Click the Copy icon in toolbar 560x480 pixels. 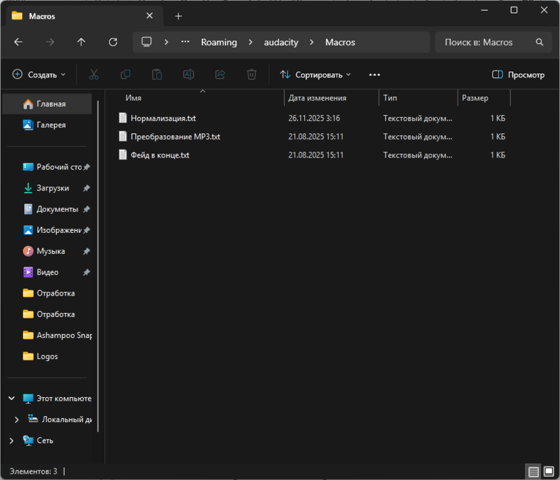[125, 75]
